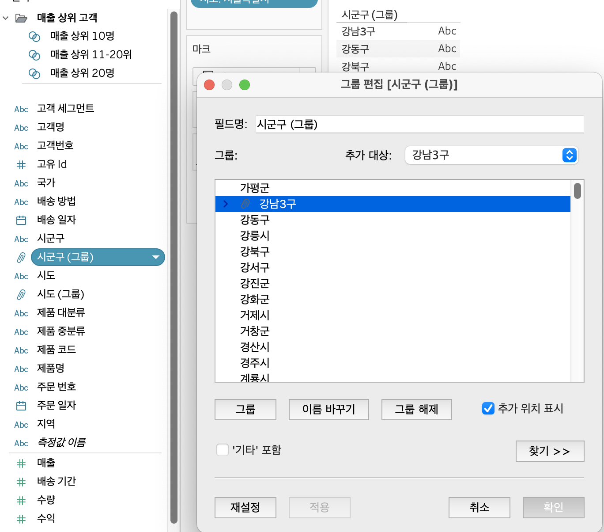Click the calendar icon for 주문 일자
Viewport: 604px width, 532px height.
[x=21, y=406]
